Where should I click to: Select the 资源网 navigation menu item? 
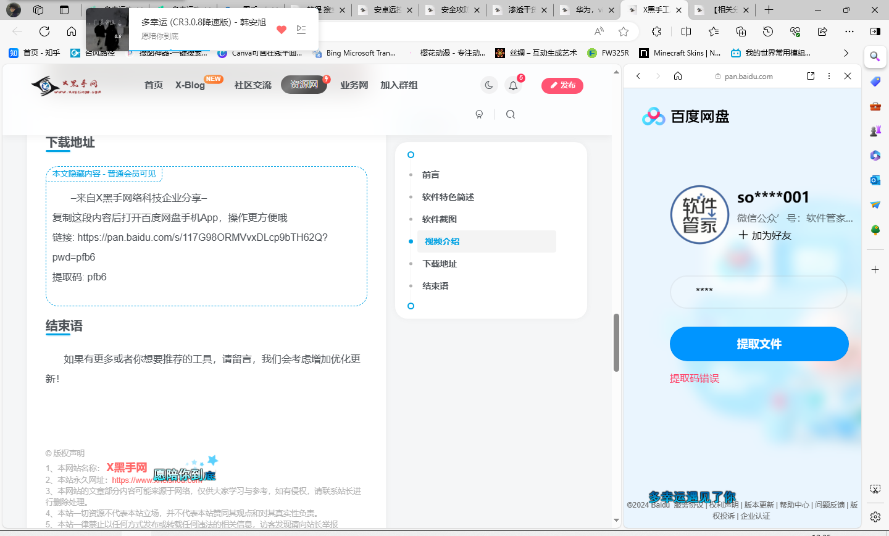point(304,85)
